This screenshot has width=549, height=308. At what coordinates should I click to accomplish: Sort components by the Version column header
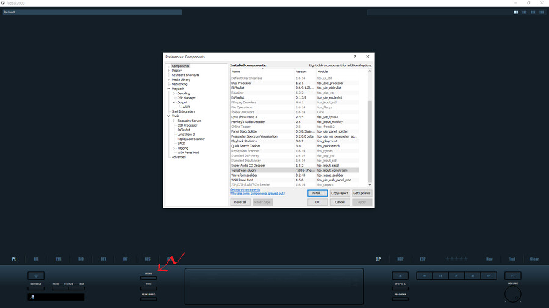306,72
